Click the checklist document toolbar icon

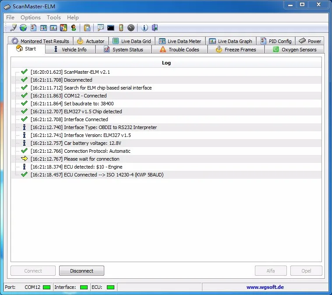coord(33,28)
